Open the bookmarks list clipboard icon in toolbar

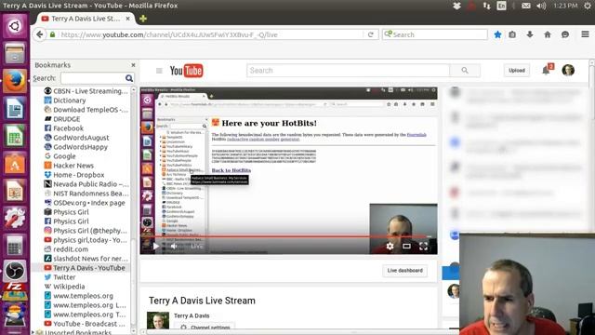coord(512,34)
